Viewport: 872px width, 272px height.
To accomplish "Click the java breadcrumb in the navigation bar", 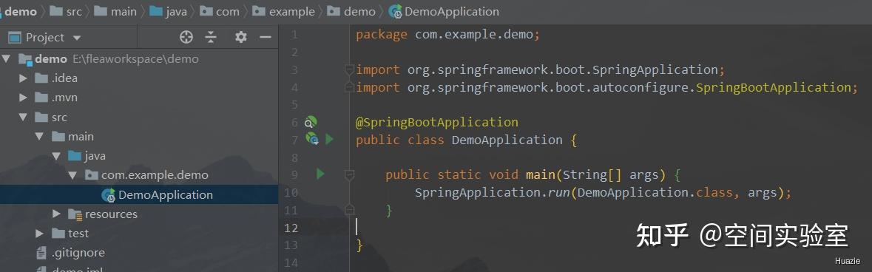I will coord(169,11).
